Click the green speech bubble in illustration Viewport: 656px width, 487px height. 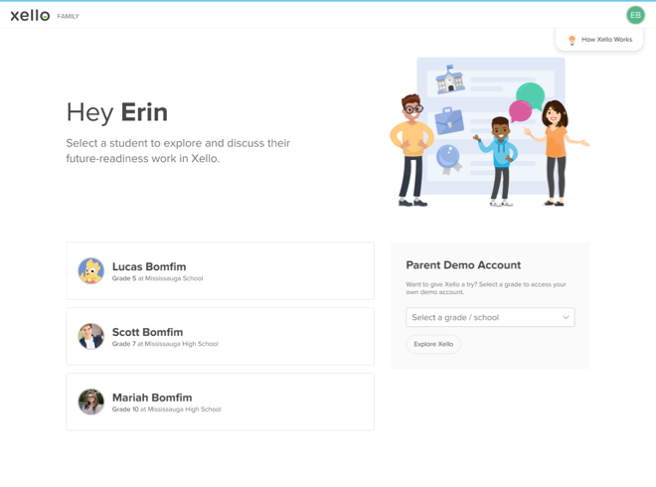pos(531,95)
